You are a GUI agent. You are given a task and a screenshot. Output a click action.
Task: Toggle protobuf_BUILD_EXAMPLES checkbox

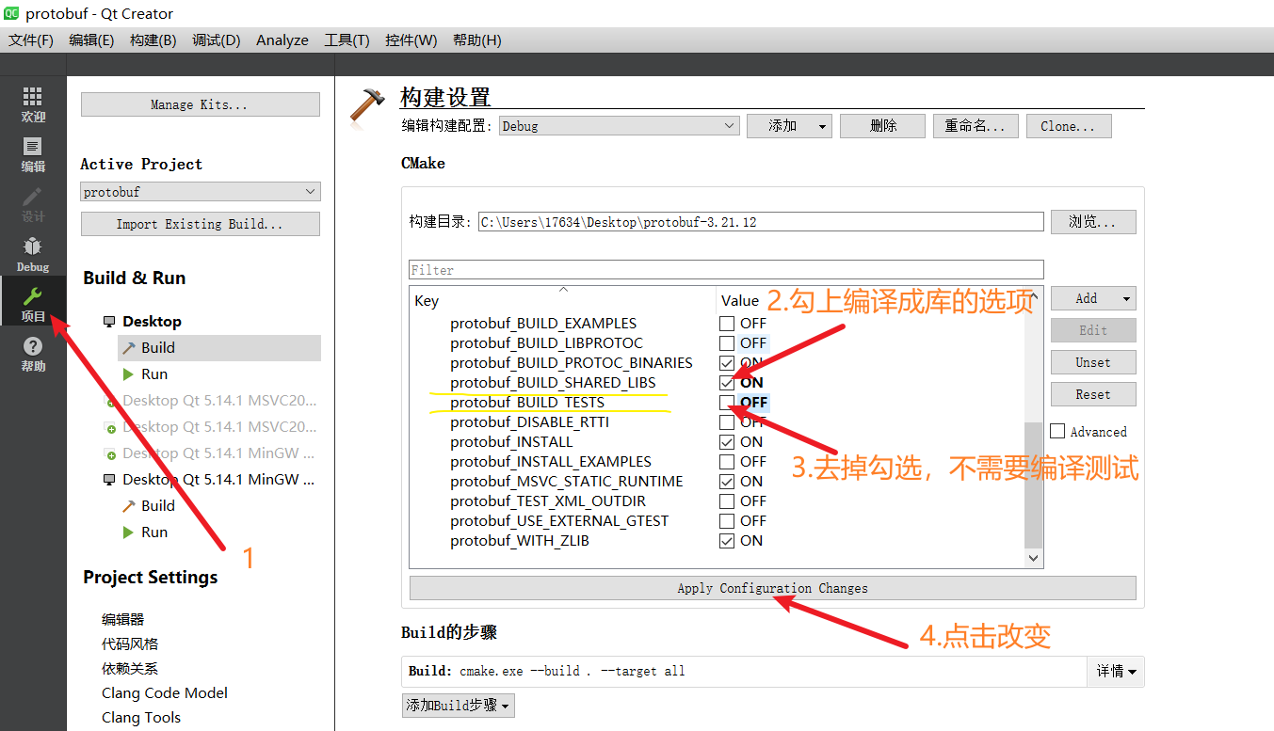[x=727, y=324]
